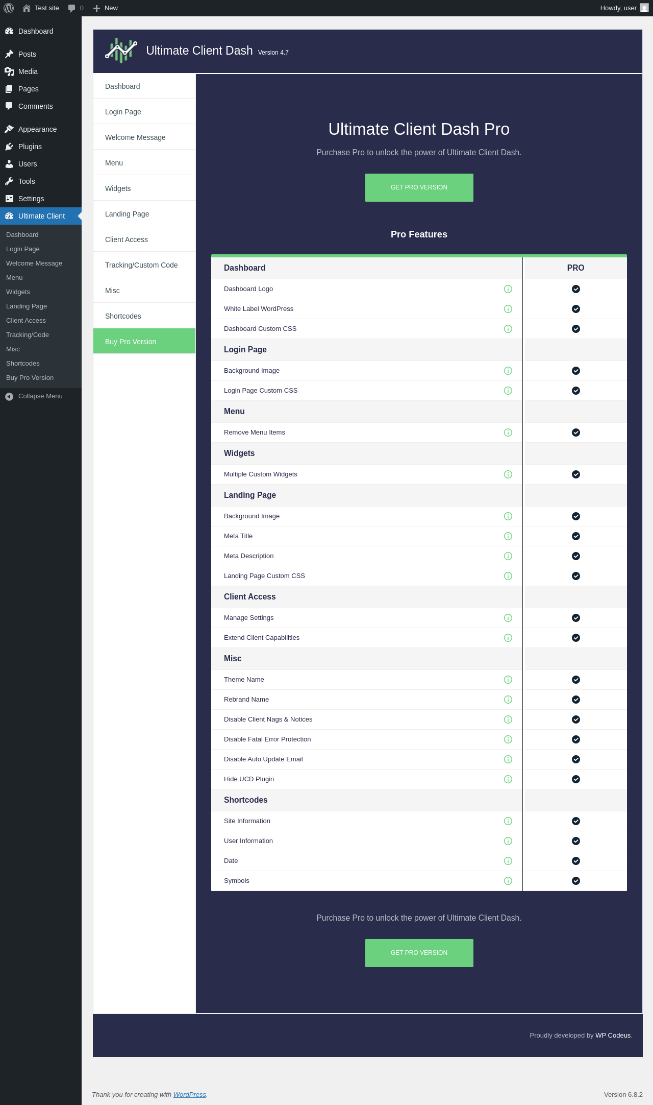The height and width of the screenshot is (1105, 653).
Task: Click the user avatar next to Howdy, user
Action: tap(644, 8)
